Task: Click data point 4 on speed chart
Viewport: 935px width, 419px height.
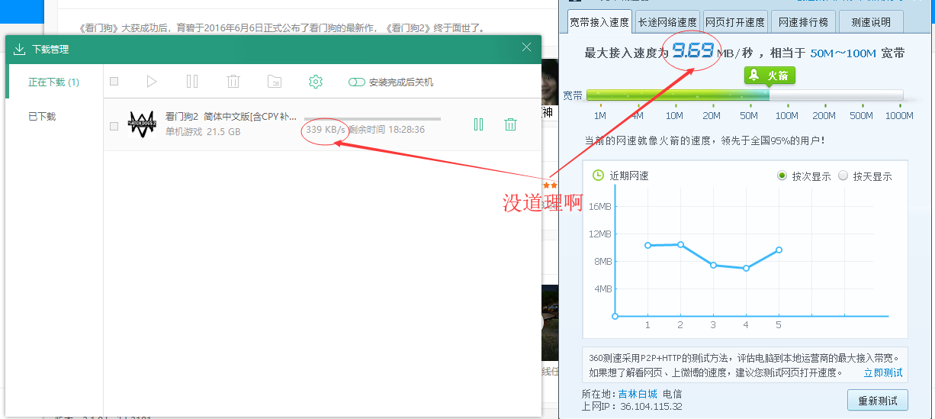Action: 746,268
